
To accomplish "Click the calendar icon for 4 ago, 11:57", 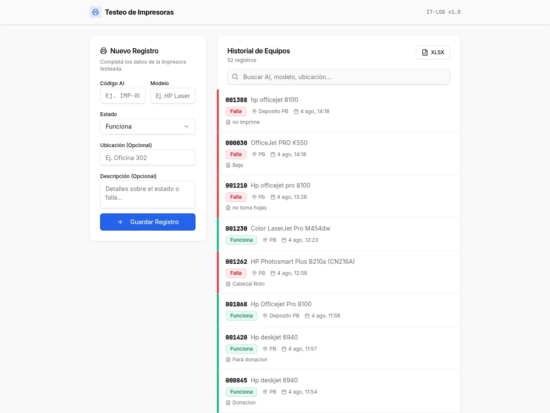I will (284, 349).
